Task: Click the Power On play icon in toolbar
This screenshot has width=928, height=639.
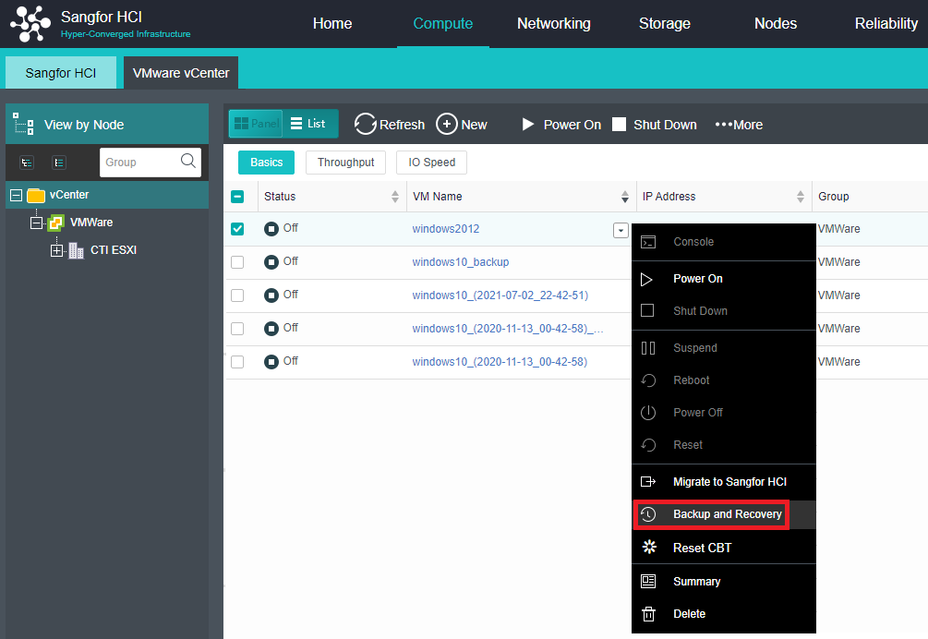Action: [x=528, y=125]
